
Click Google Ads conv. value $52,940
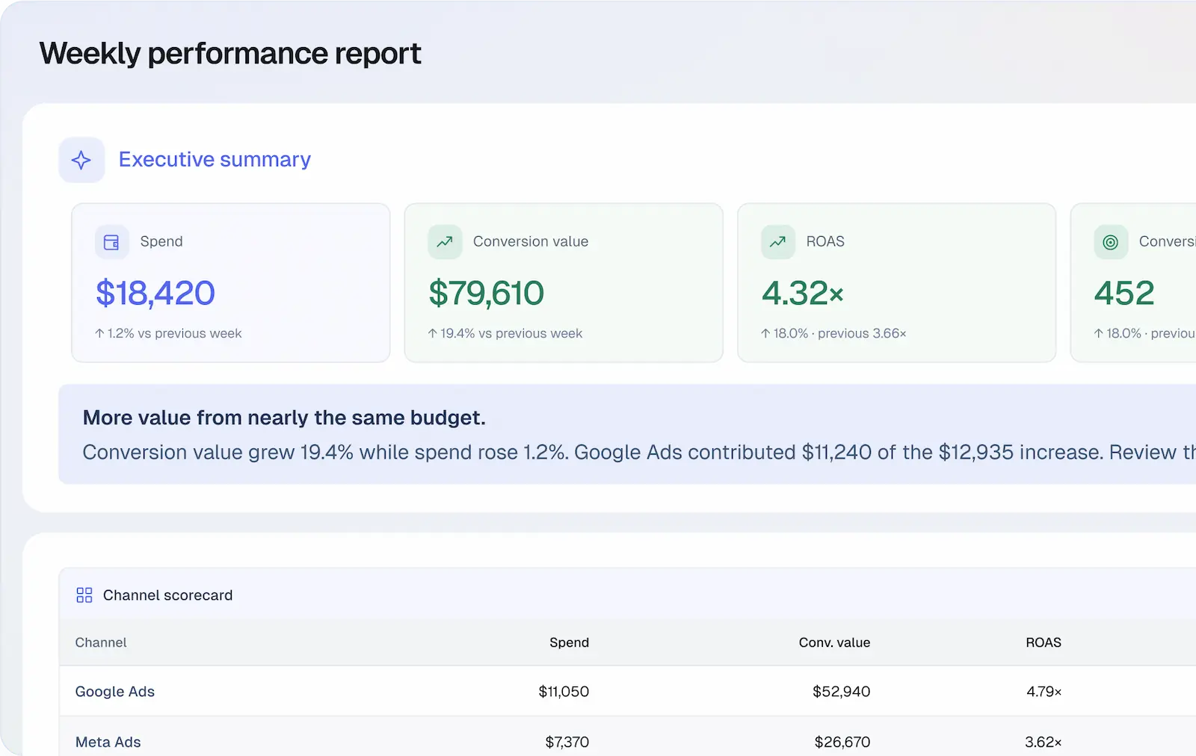coord(841,692)
